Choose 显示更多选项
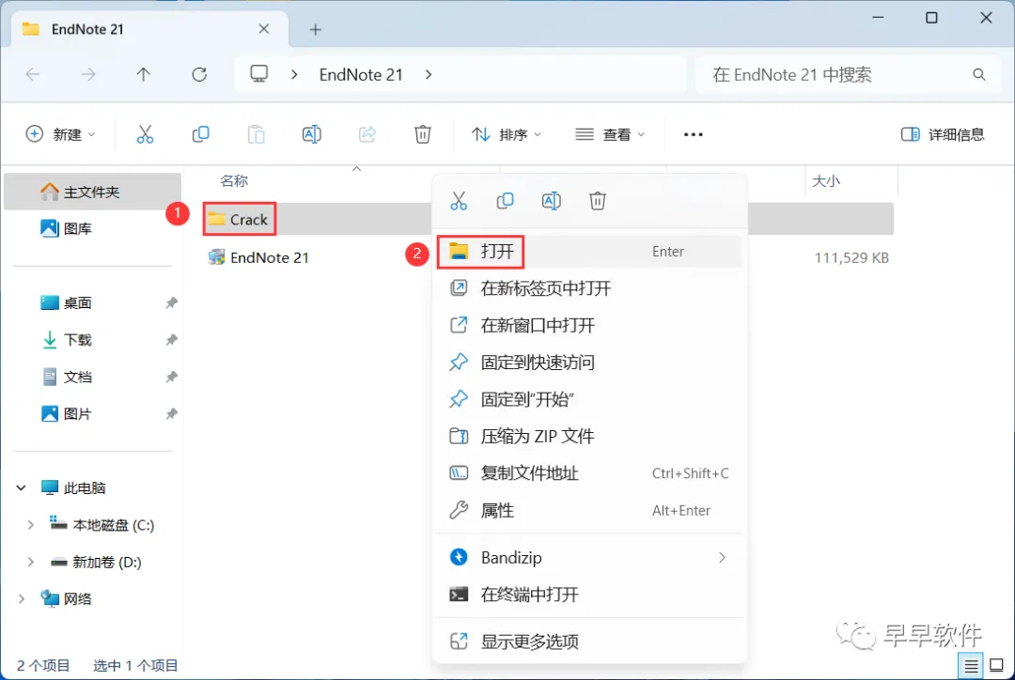This screenshot has height=680, width=1015. tap(588, 641)
